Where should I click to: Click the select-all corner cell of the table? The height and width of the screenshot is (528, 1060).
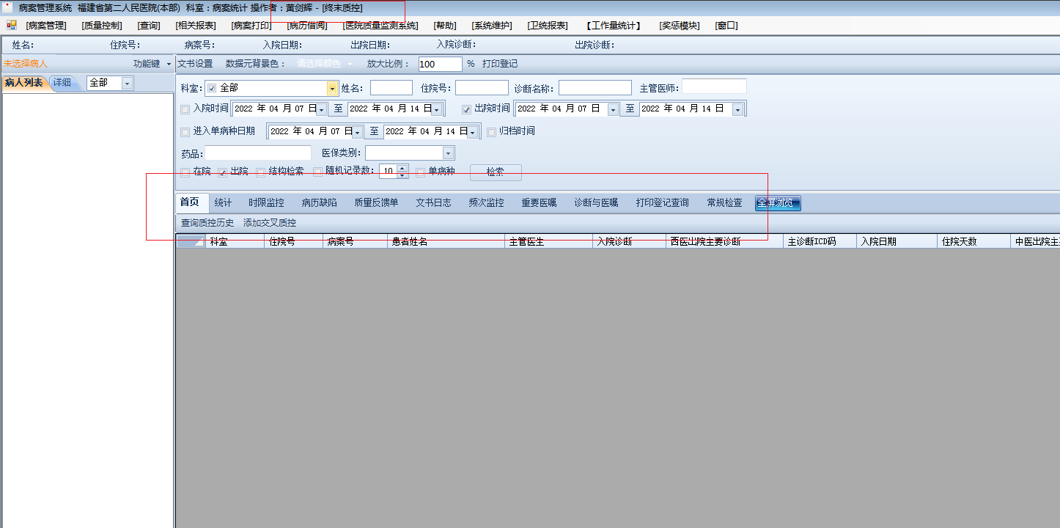[191, 241]
